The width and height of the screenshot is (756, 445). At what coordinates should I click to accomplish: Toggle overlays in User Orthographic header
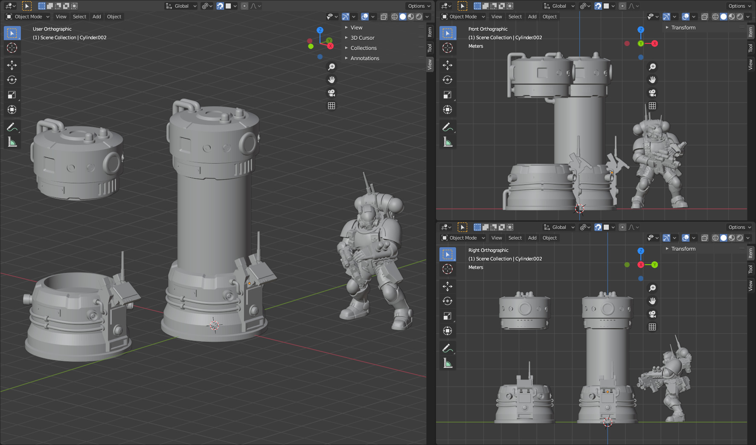tap(365, 17)
